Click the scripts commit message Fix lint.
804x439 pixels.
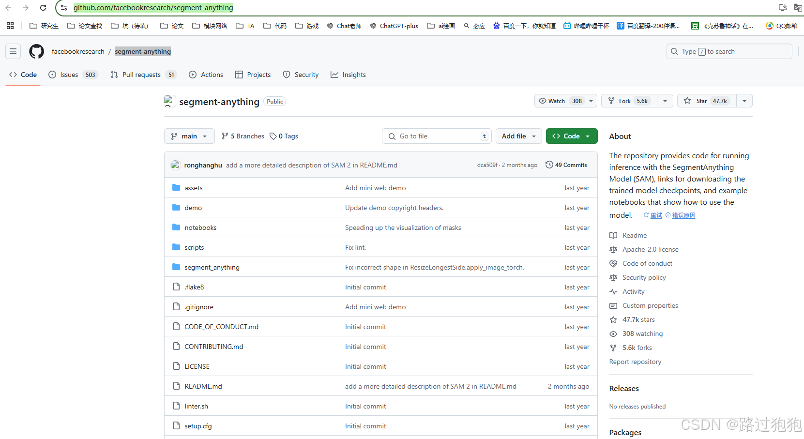coord(355,247)
